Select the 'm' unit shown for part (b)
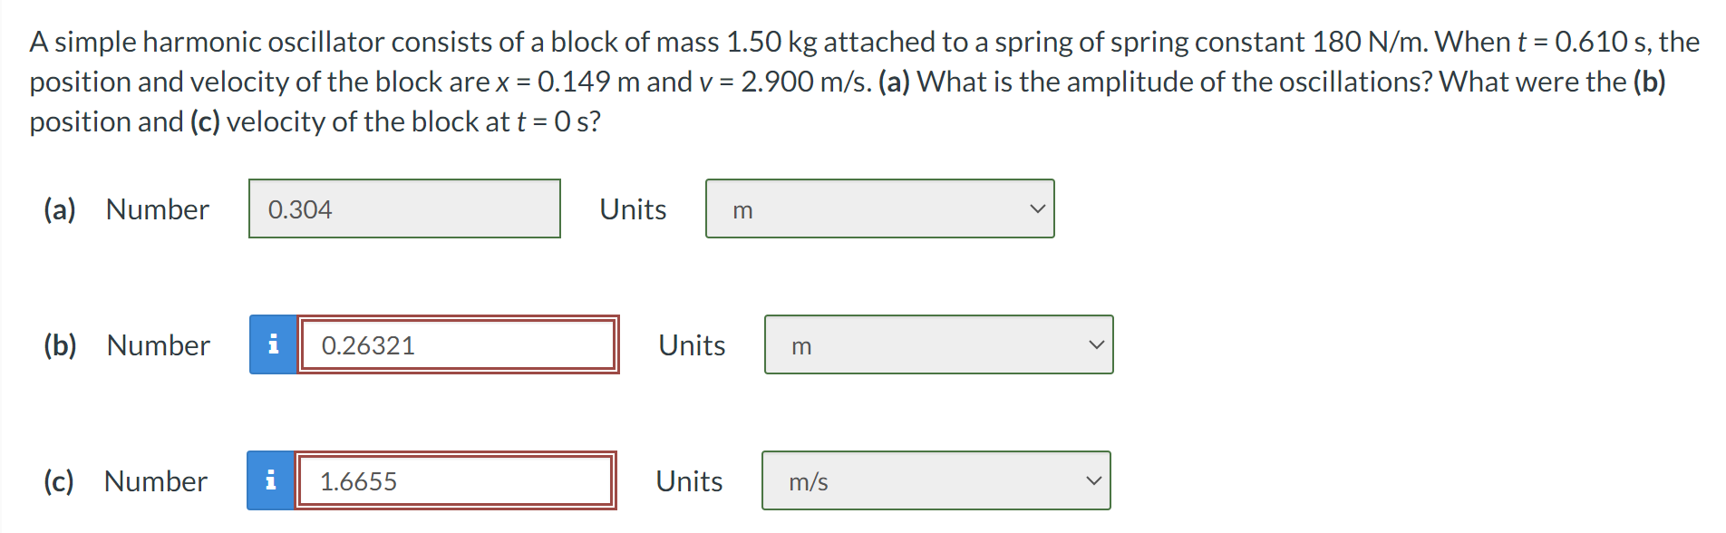The height and width of the screenshot is (533, 1726). [800, 345]
